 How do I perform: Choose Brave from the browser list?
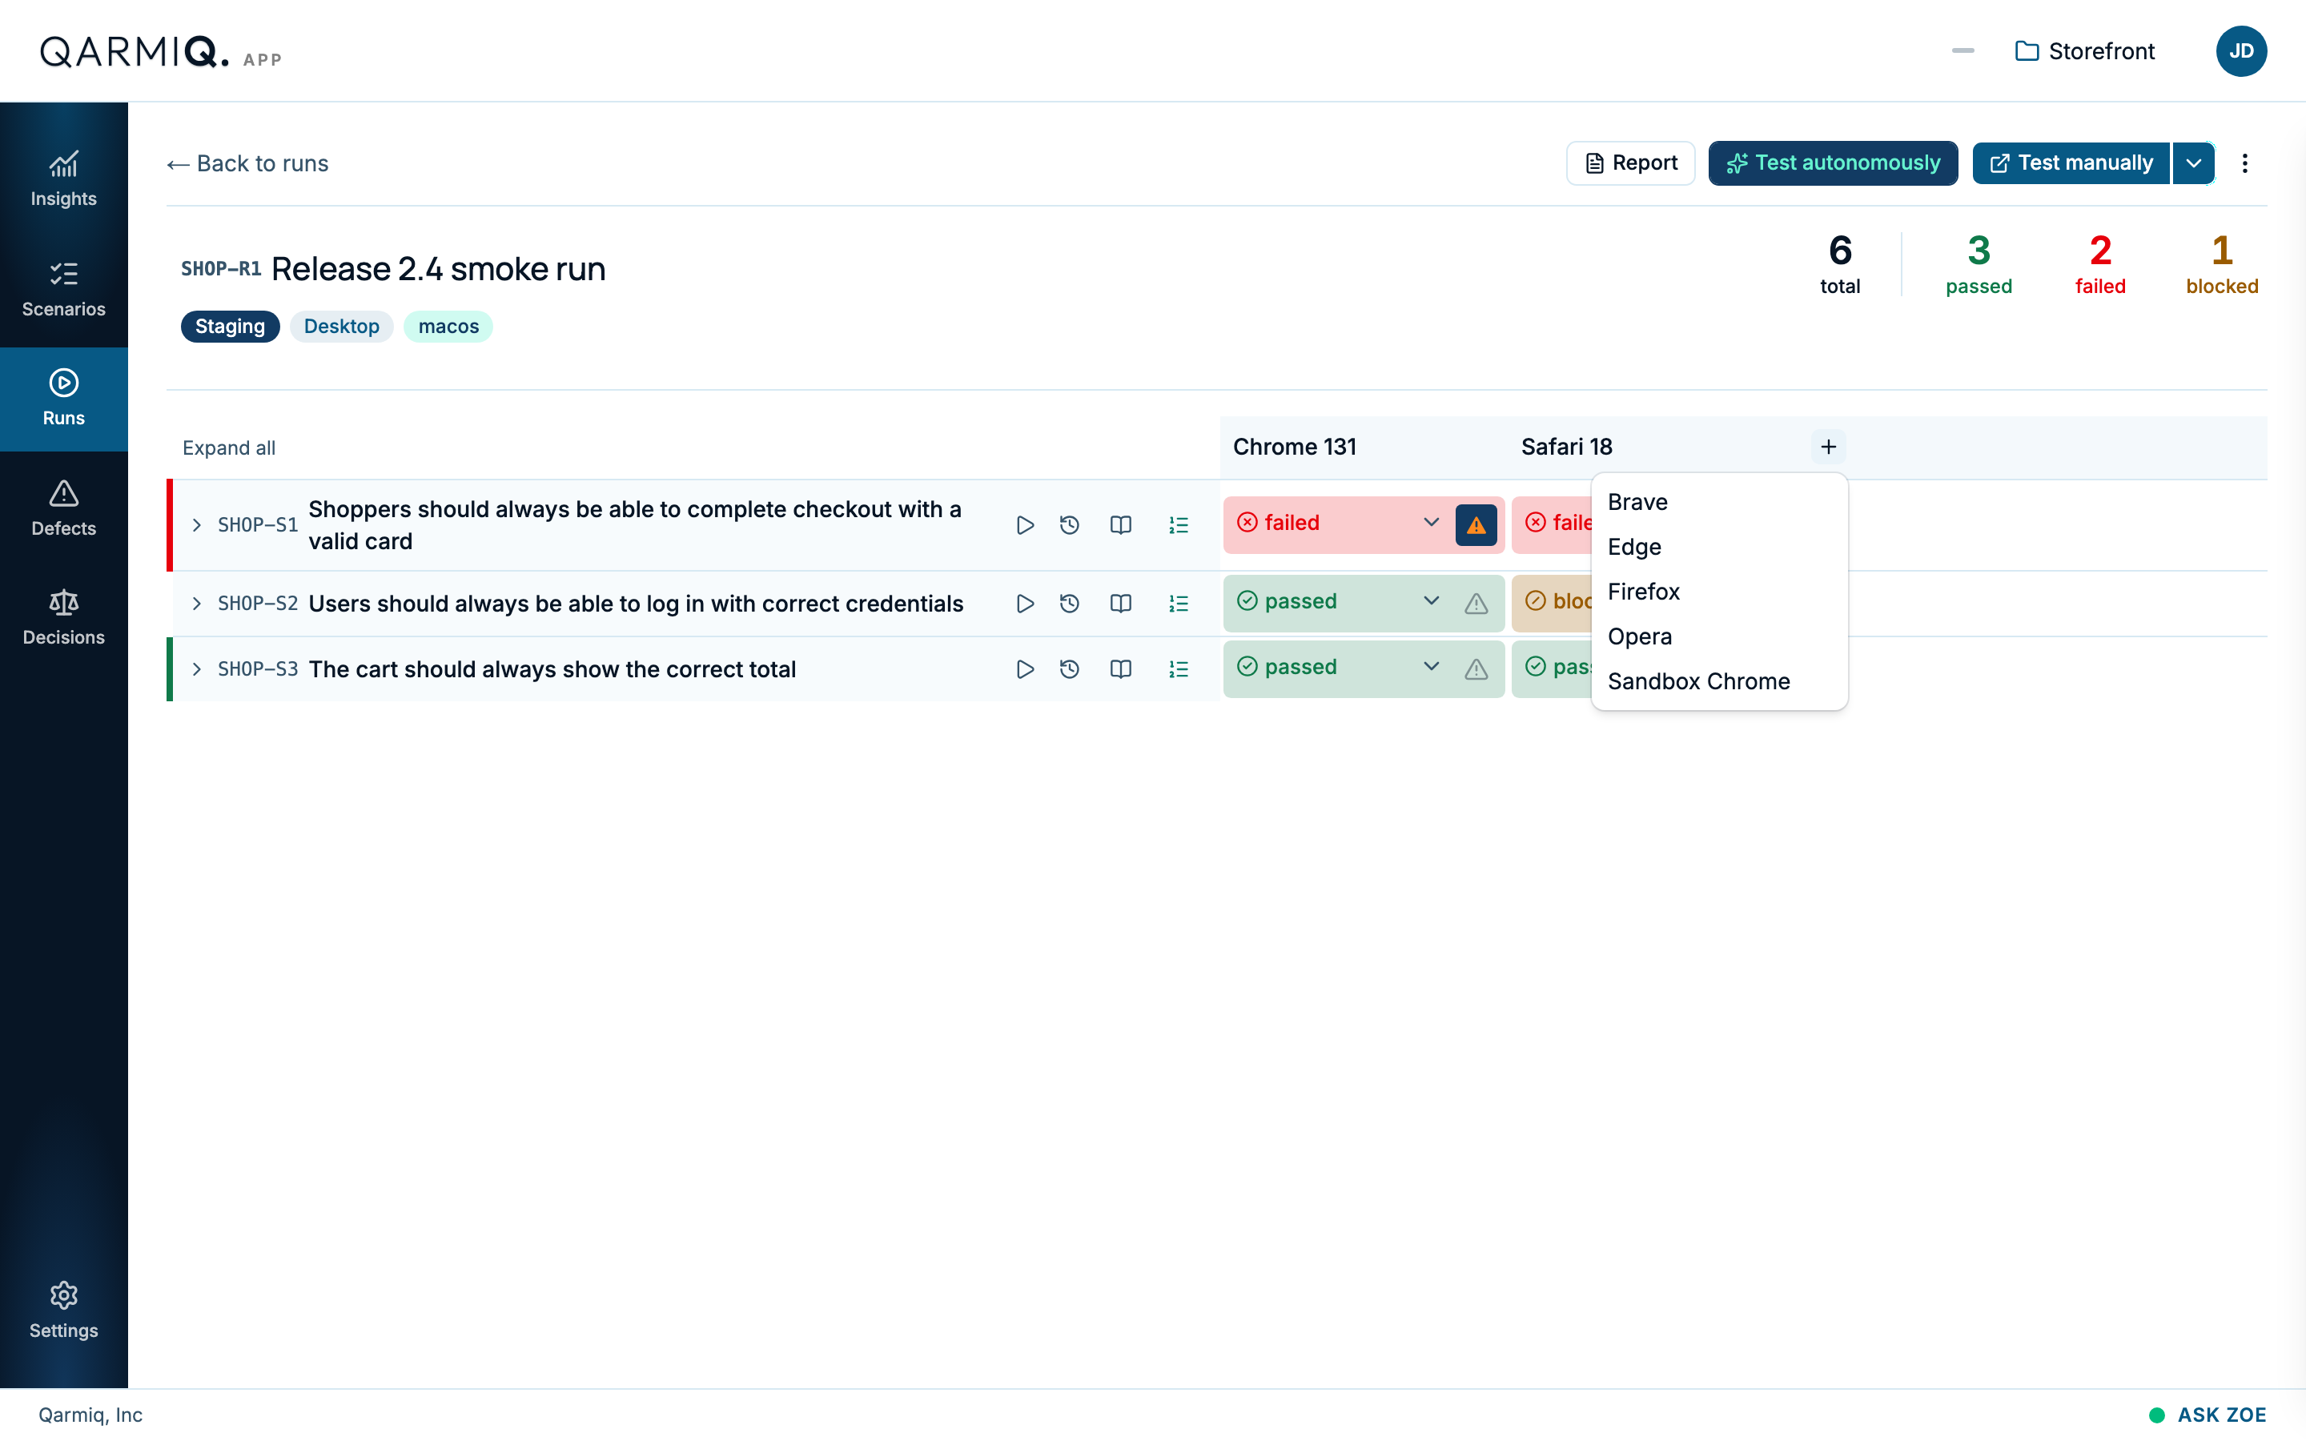pos(1719,502)
